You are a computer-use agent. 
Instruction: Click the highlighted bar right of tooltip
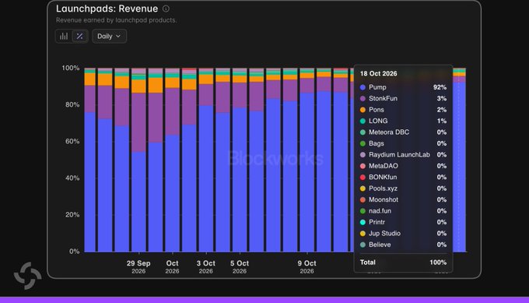click(x=459, y=160)
